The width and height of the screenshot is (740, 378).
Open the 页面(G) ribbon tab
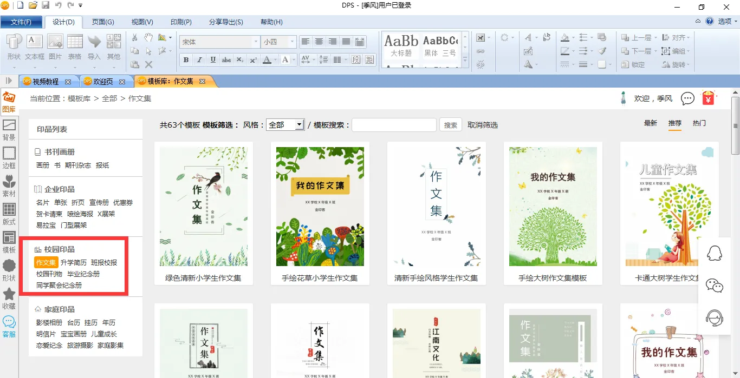click(102, 22)
